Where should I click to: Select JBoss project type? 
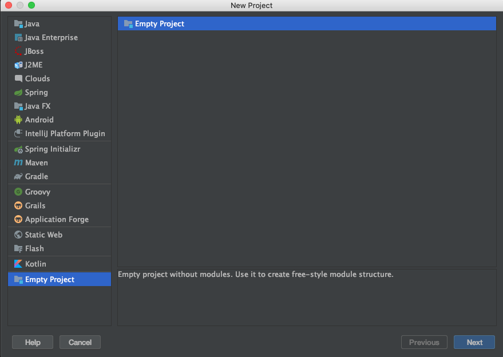click(60, 51)
